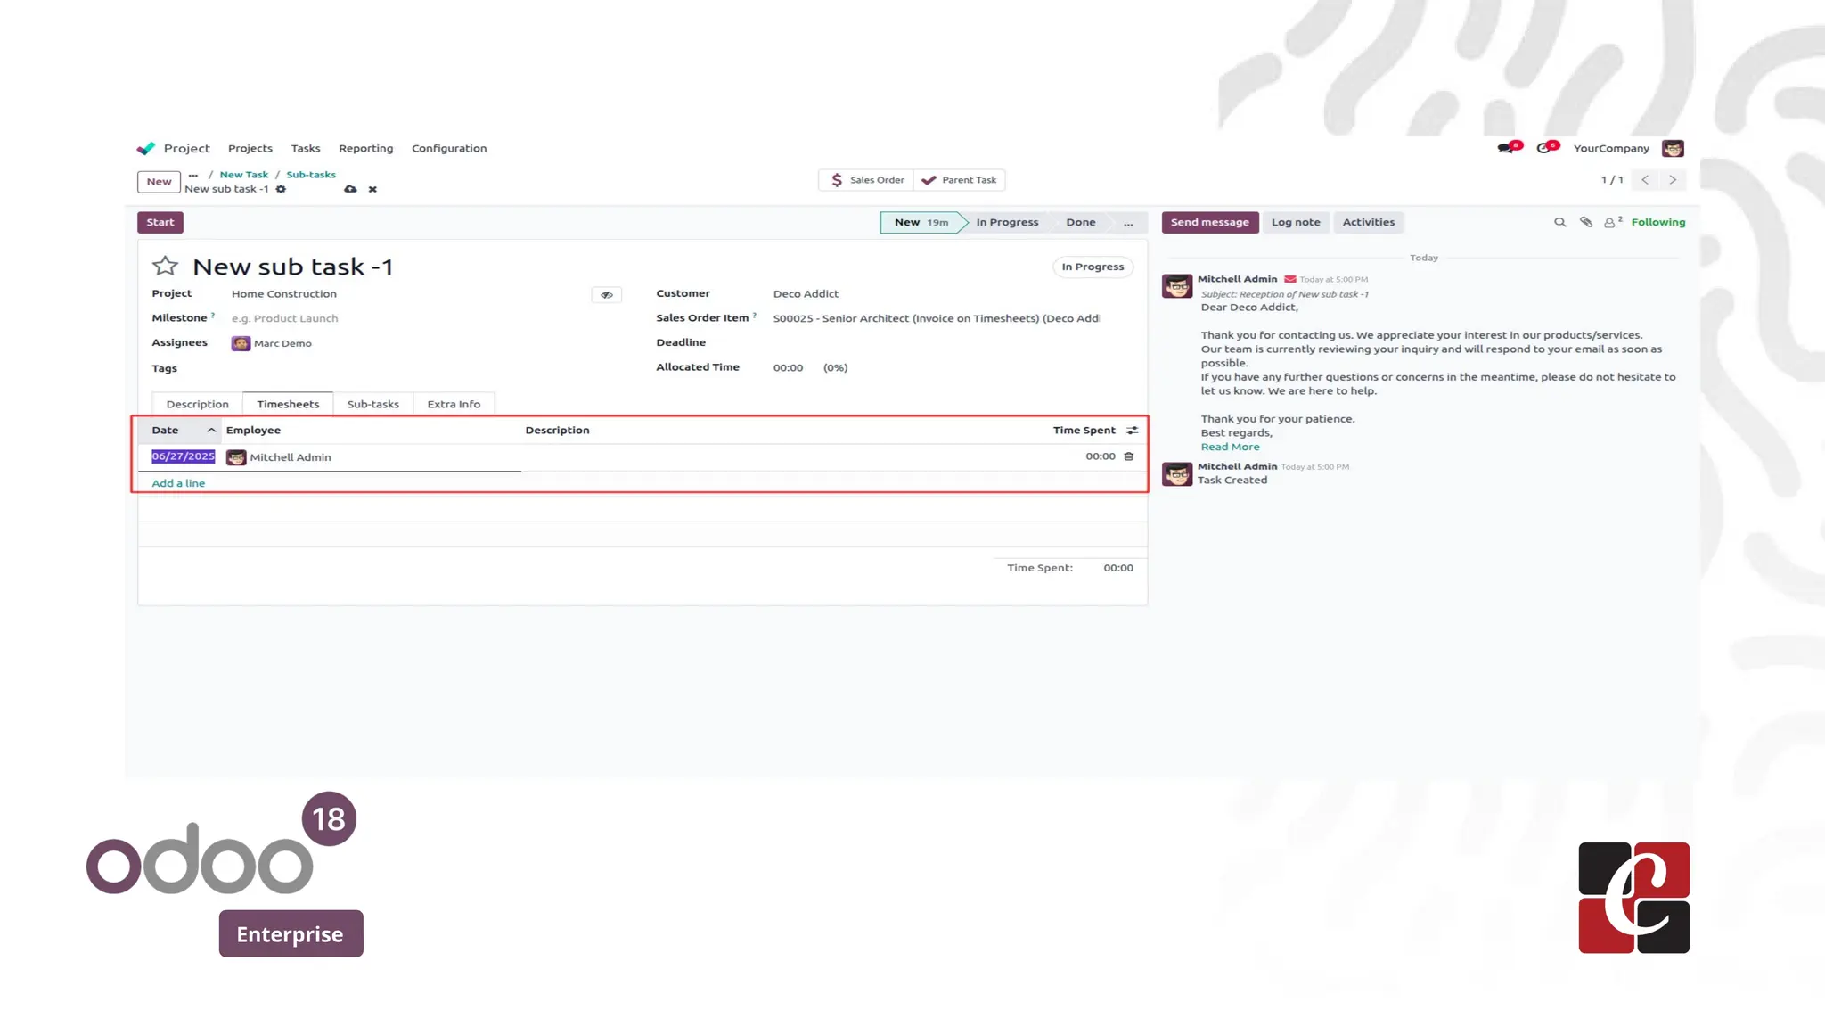
Task: Toggle the Following subscription status
Action: pos(1657,222)
